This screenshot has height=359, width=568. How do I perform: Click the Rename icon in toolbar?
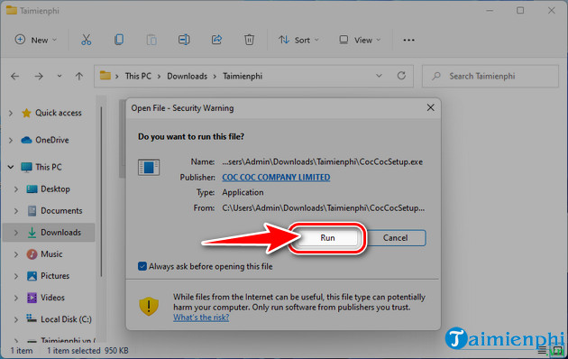pos(184,40)
